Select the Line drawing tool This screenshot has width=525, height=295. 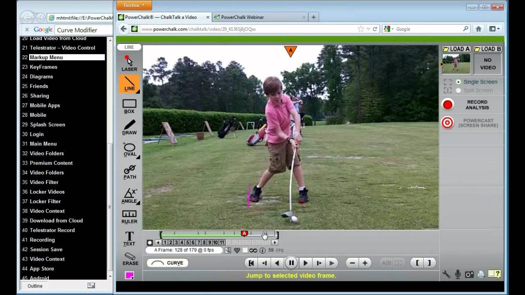(x=129, y=84)
